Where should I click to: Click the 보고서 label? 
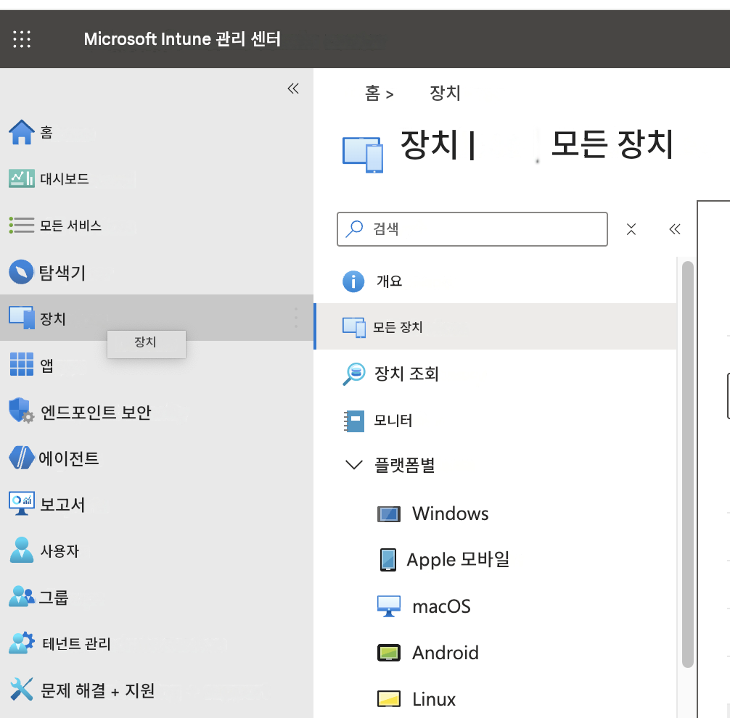(62, 505)
